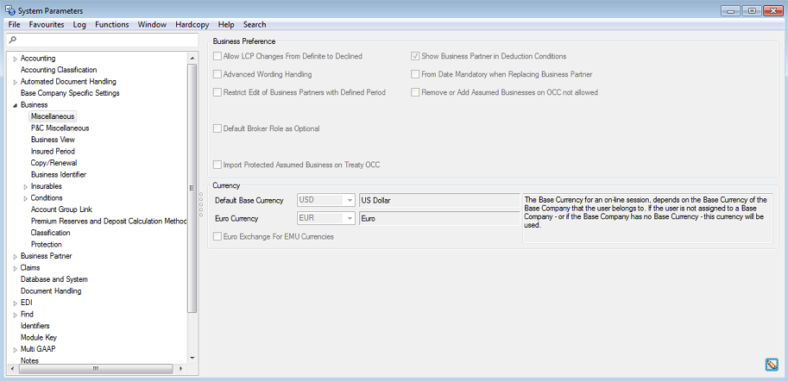Click the edit pencil icon at bottom right
788x381 pixels.
click(x=771, y=365)
